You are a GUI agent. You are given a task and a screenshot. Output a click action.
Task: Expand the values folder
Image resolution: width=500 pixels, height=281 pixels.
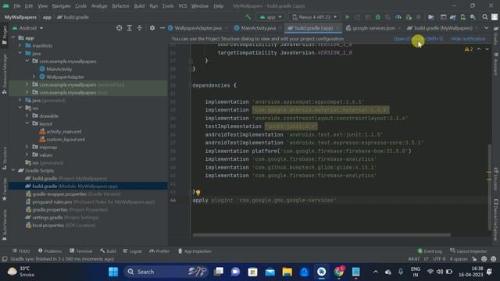(x=27, y=155)
